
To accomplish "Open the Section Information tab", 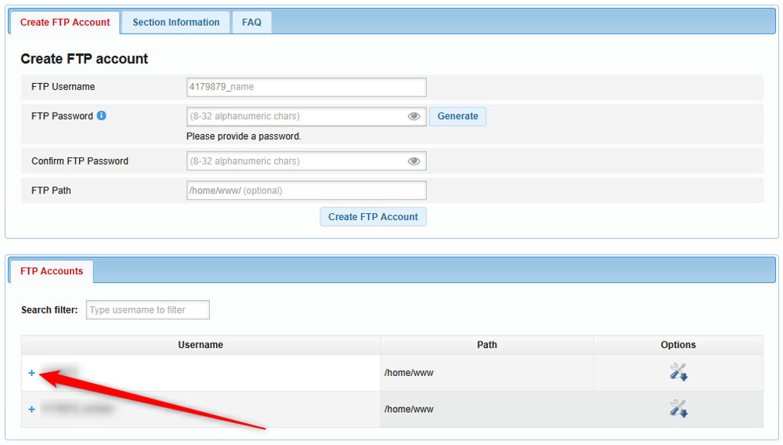I will tap(175, 23).
